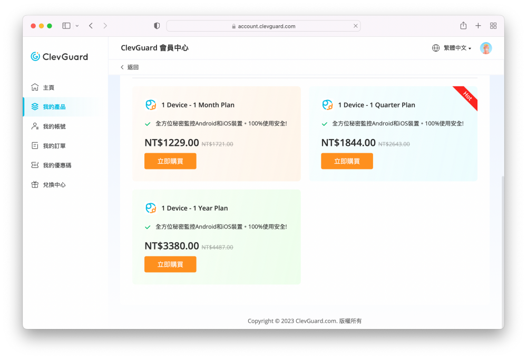
Task: Click the 1 Year Plan product icon
Action: (151, 208)
